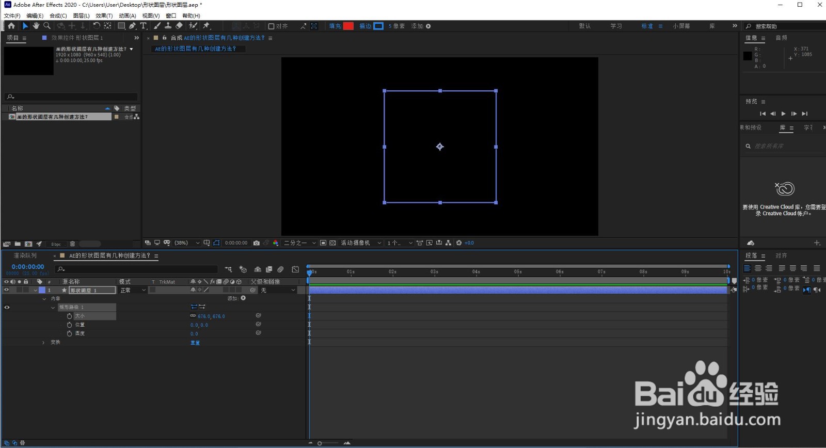Image resolution: width=826 pixels, height=448 pixels.
Task: Select left align text in Paragraph panel
Action: point(747,268)
